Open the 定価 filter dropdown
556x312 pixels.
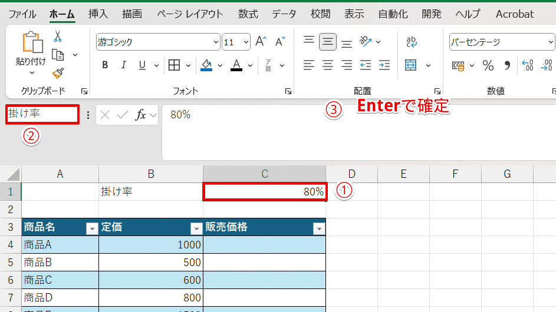point(196,229)
